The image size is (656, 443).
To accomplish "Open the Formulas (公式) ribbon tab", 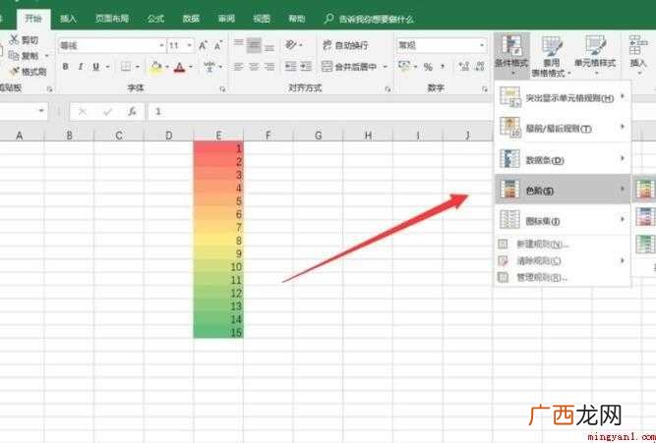I will [x=155, y=19].
